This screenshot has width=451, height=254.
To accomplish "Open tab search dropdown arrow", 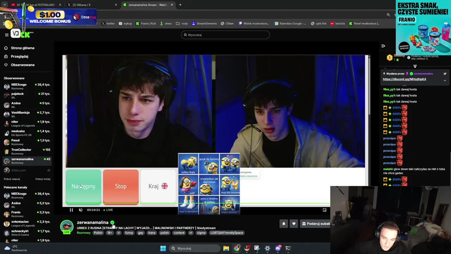I will point(4,5).
